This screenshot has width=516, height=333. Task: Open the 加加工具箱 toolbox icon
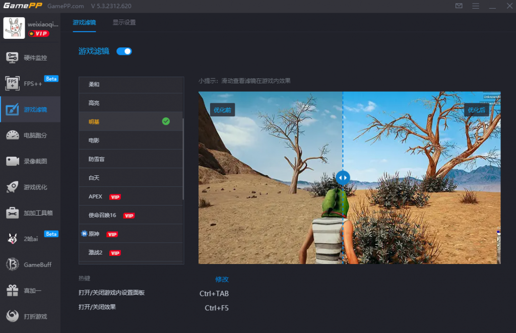12,213
